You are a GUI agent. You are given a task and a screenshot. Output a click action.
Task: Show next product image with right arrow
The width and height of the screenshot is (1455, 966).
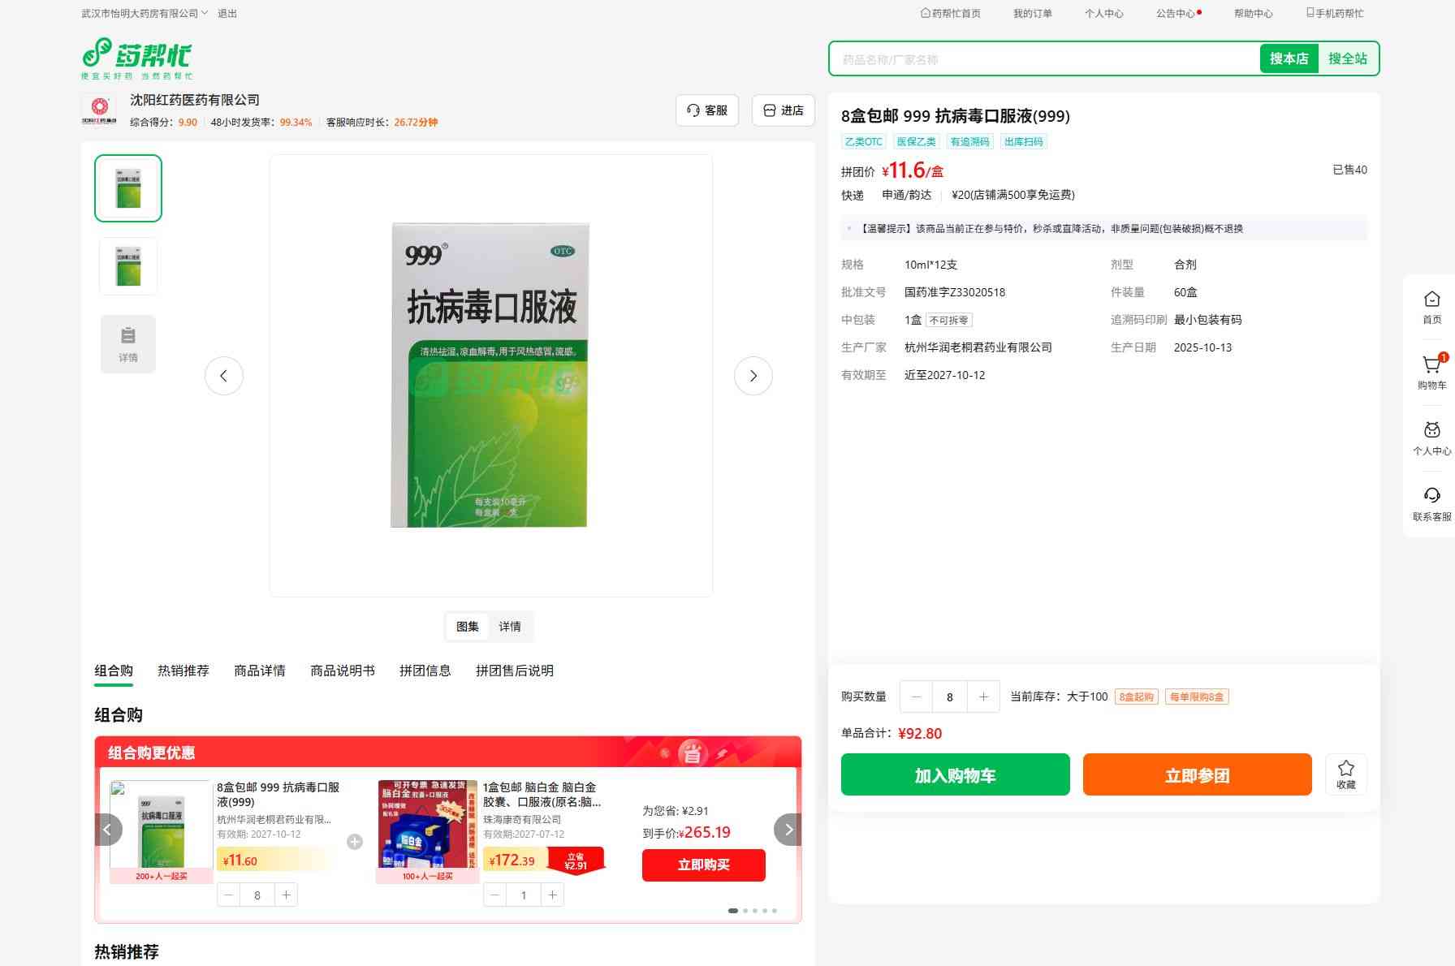(x=753, y=376)
